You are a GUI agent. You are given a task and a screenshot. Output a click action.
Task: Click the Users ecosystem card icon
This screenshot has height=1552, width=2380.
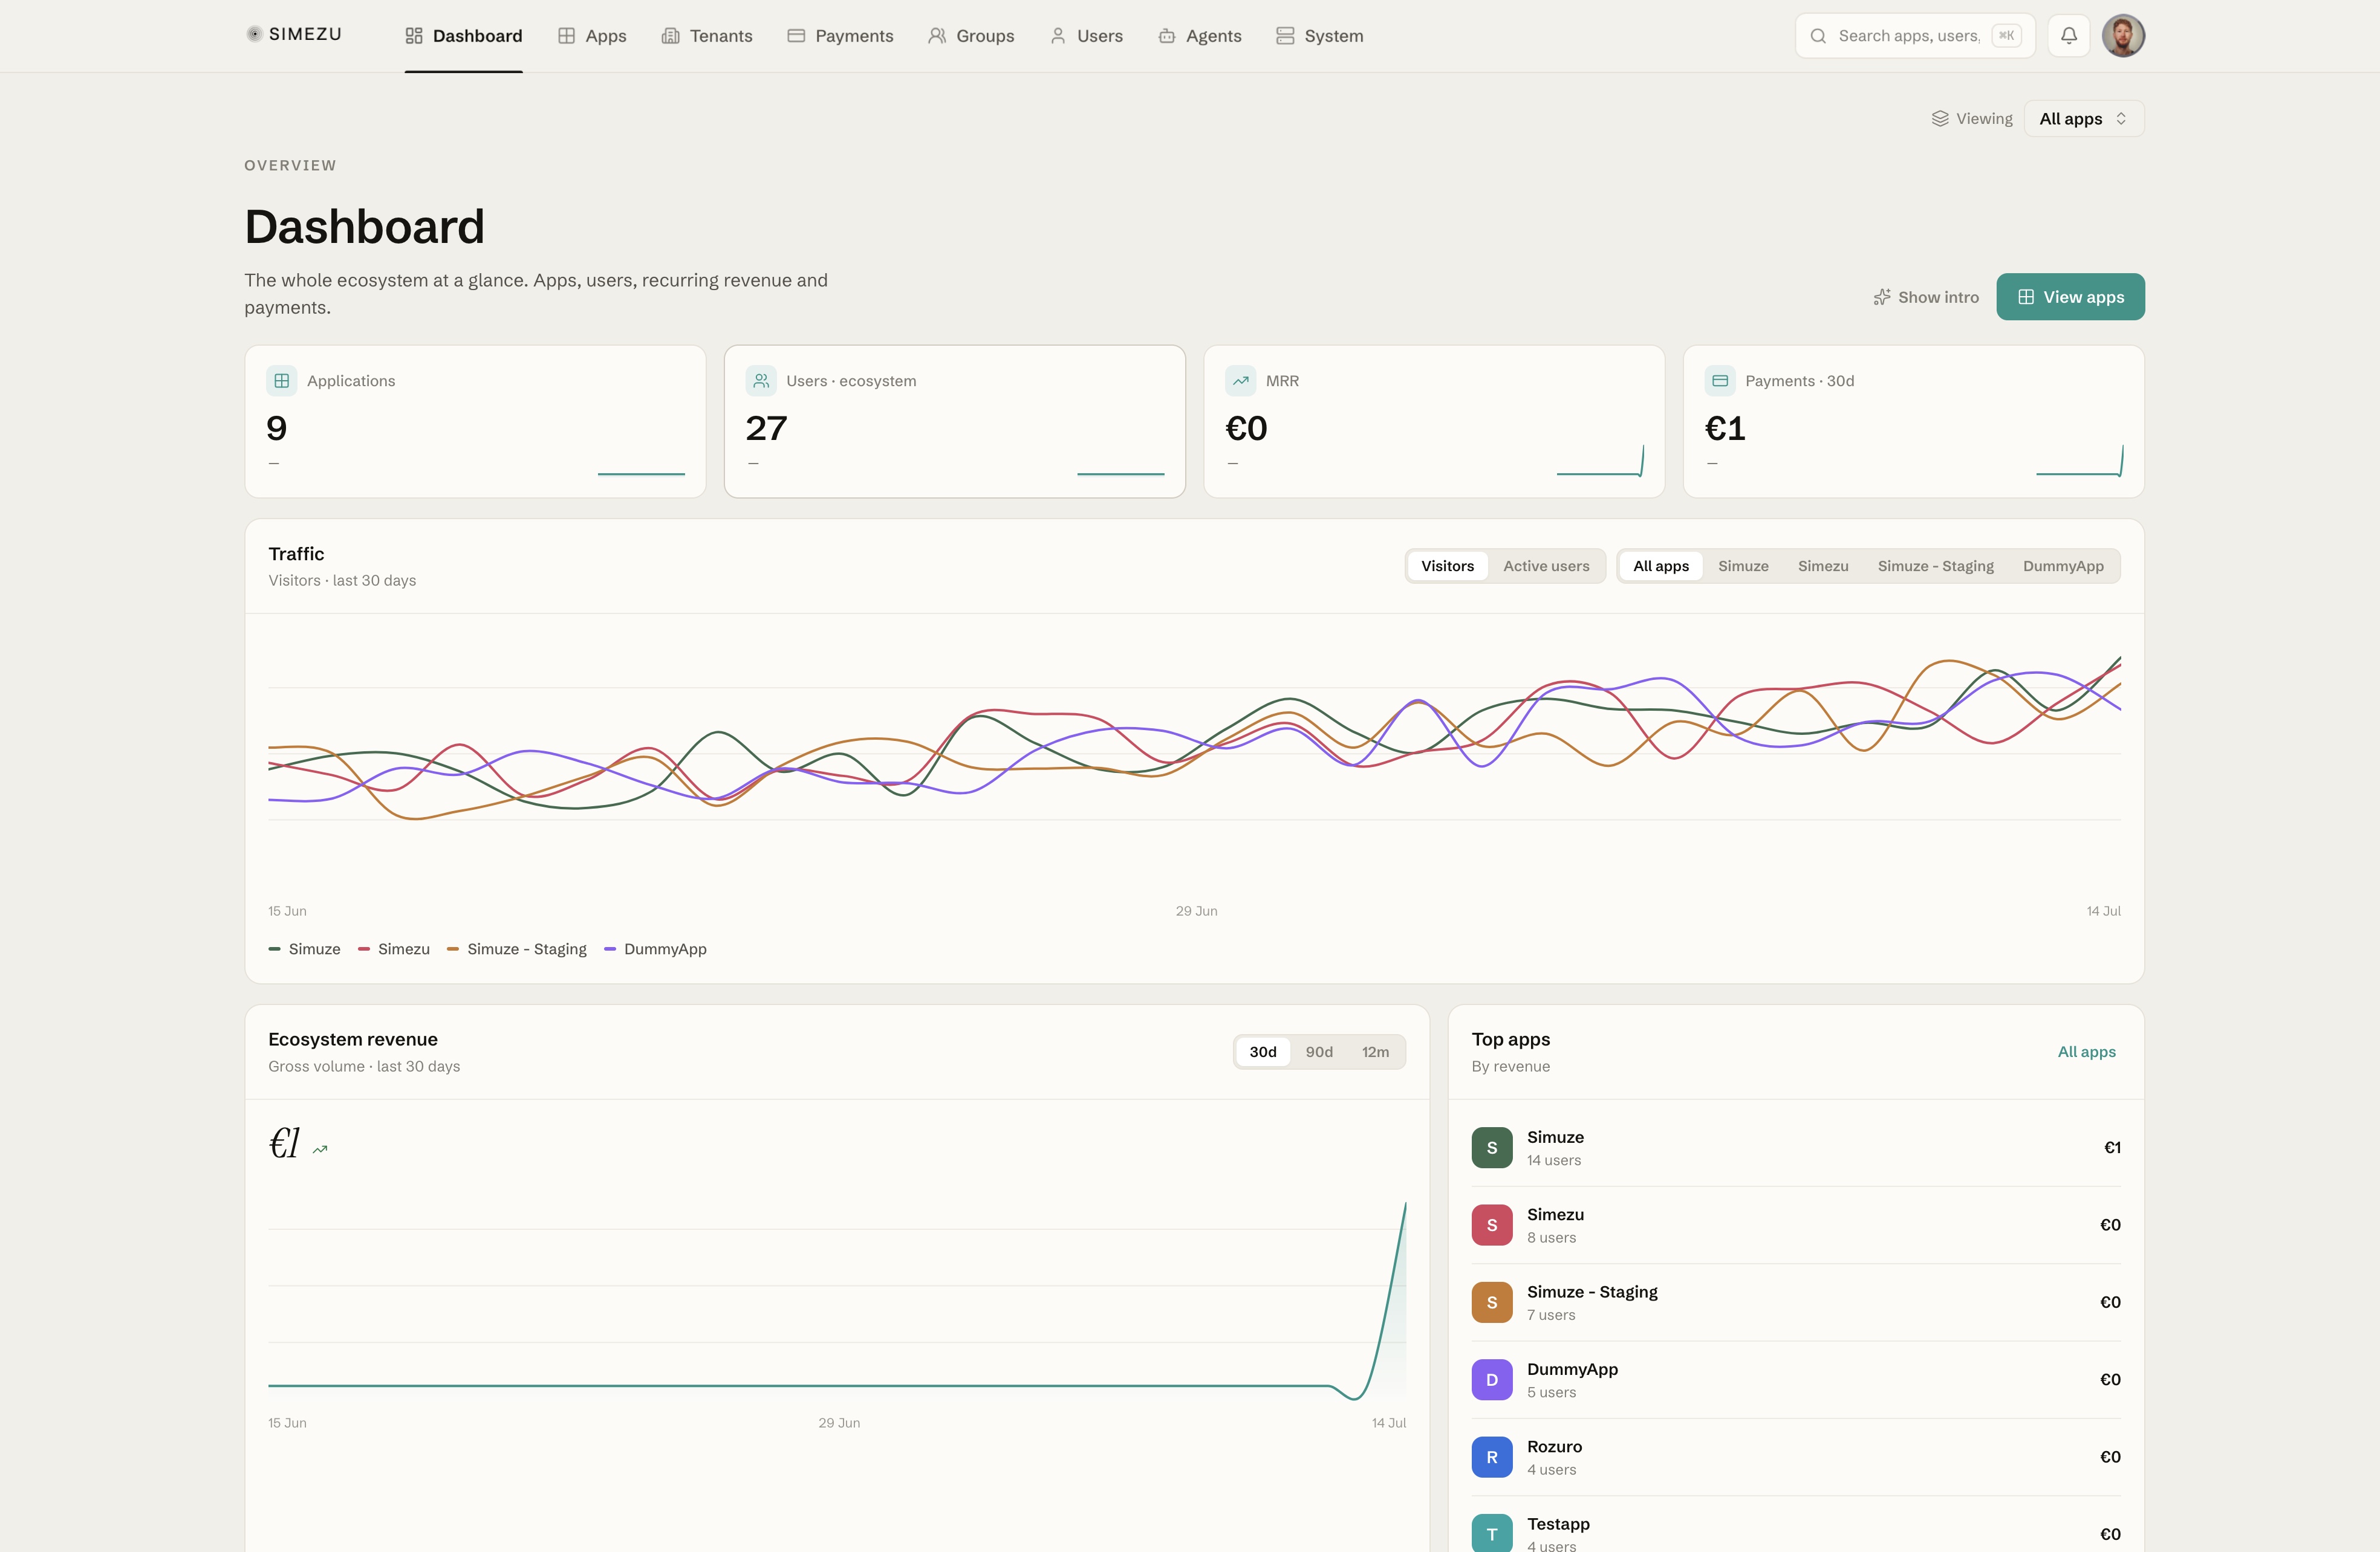click(x=761, y=381)
